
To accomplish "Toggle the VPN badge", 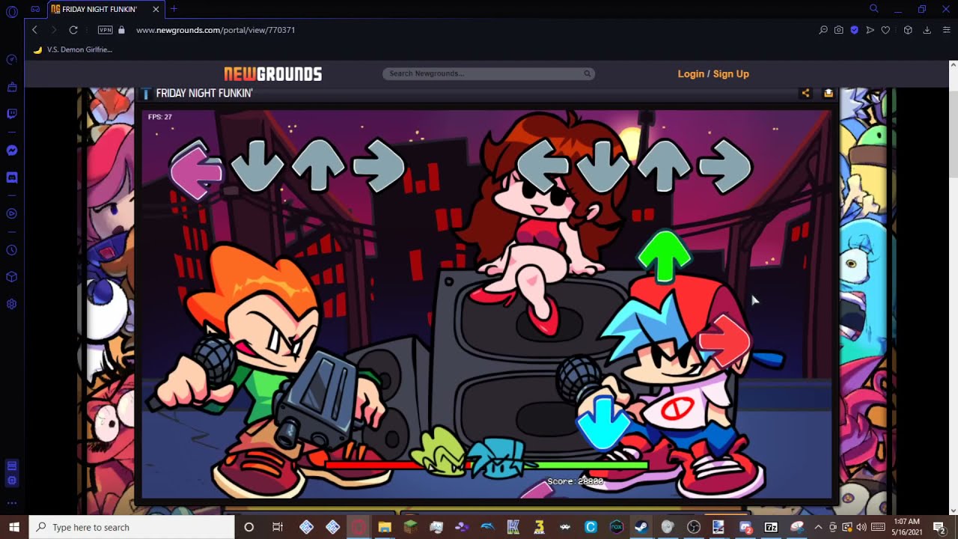I will (x=105, y=30).
